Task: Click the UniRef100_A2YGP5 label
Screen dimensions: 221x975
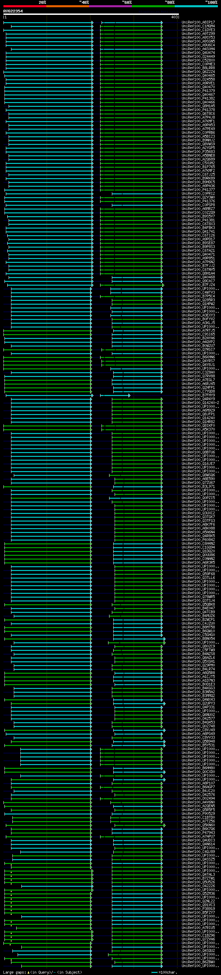Action: tap(198, 148)
